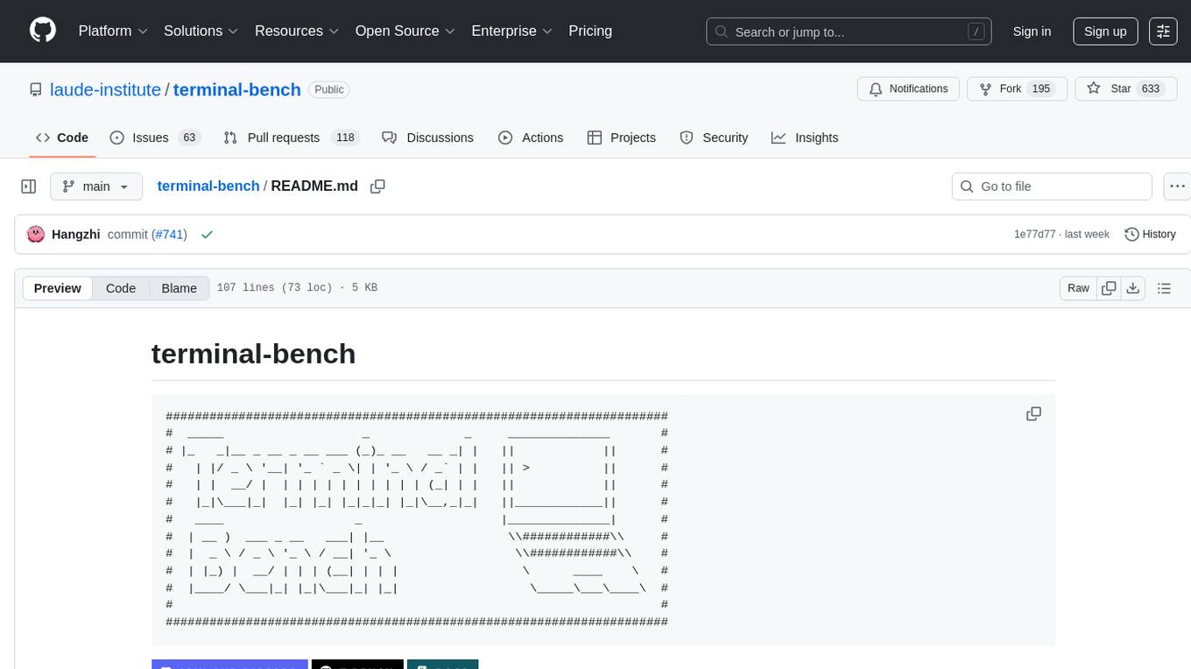Screen dimensions: 1191x669
Task: Switch to the Code view
Action: [121, 288]
